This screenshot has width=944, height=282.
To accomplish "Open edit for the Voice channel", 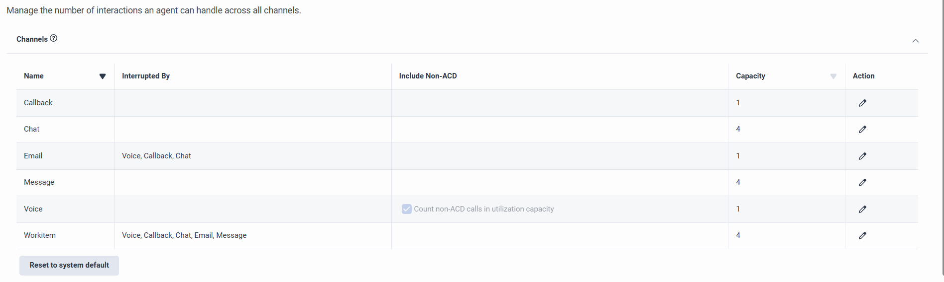I will (862, 209).
